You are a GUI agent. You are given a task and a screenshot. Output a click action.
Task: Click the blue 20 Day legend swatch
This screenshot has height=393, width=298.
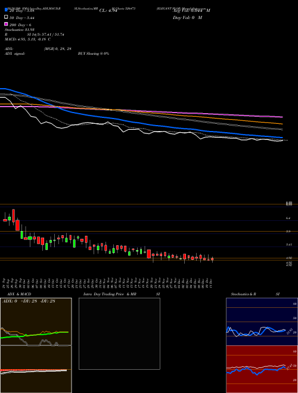pos(6,10)
